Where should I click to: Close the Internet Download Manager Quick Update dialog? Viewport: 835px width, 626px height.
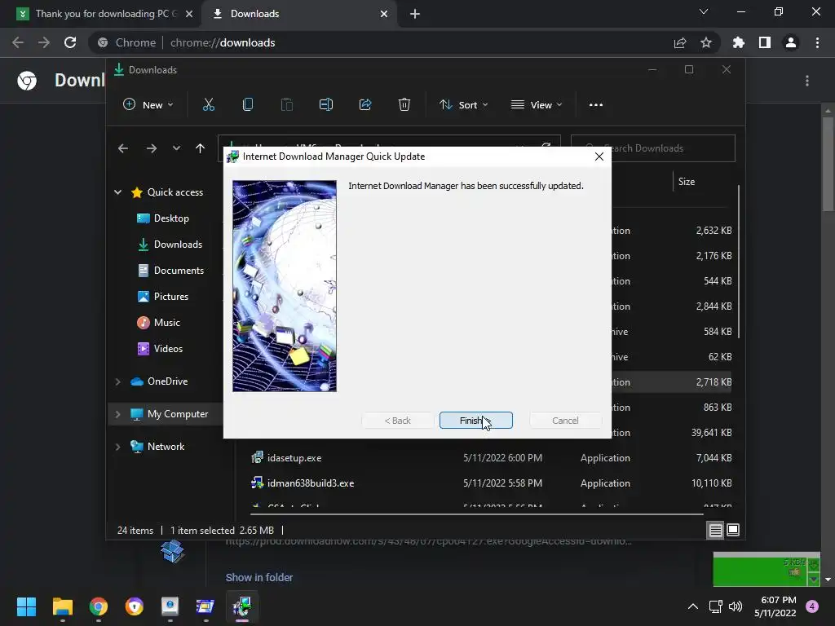pyautogui.click(x=599, y=156)
